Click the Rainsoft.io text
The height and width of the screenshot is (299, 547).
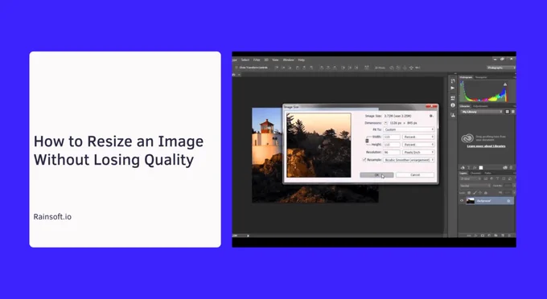tap(52, 217)
